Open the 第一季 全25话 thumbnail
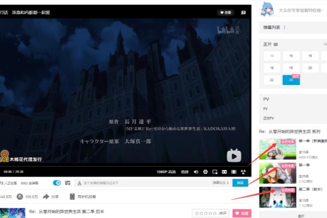Viewport: 327px width, 218px height. [x=277, y=173]
